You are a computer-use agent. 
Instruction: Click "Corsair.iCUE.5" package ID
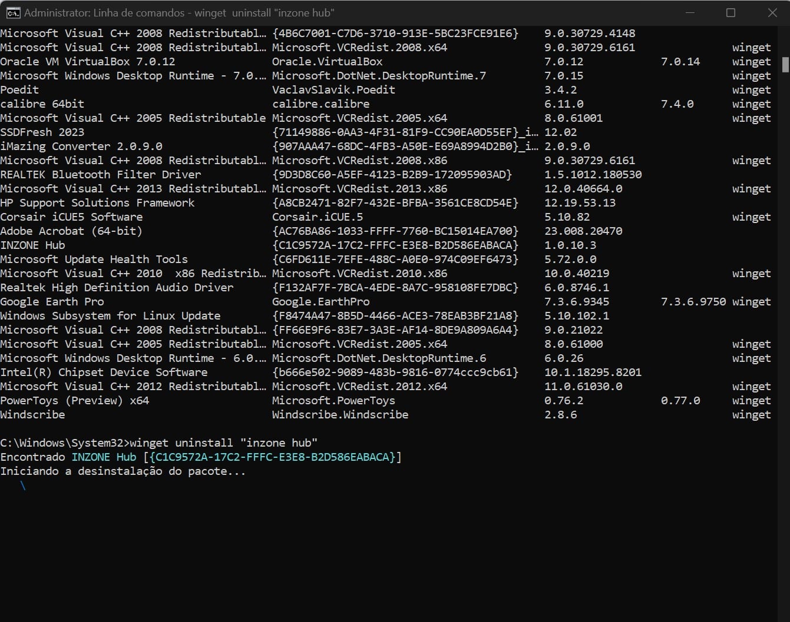pos(318,217)
